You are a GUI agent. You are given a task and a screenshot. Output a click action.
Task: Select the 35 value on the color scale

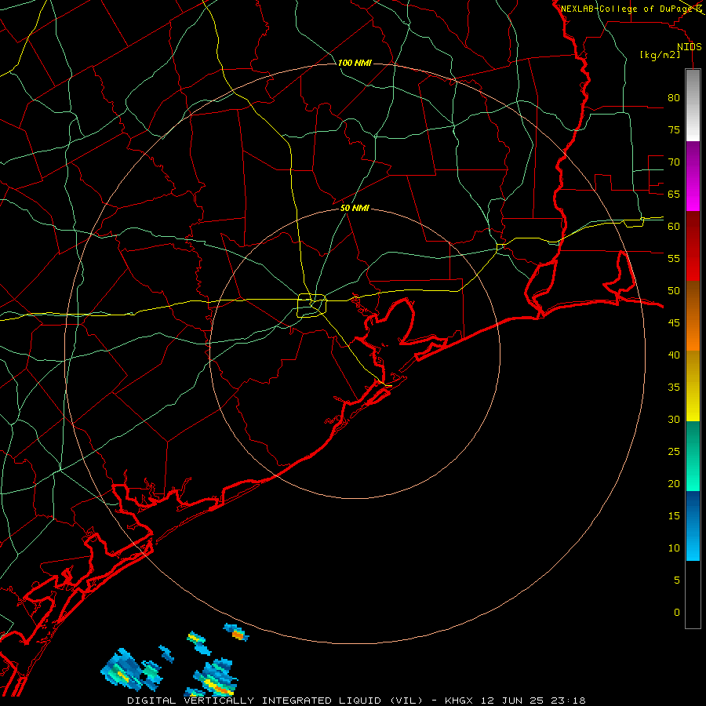[x=674, y=388]
